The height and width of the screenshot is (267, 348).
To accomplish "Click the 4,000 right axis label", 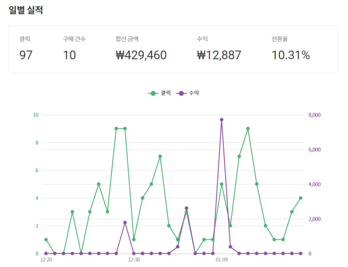I will (314, 184).
